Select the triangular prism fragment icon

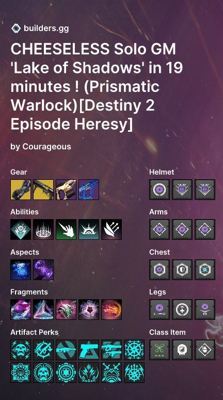(43, 310)
